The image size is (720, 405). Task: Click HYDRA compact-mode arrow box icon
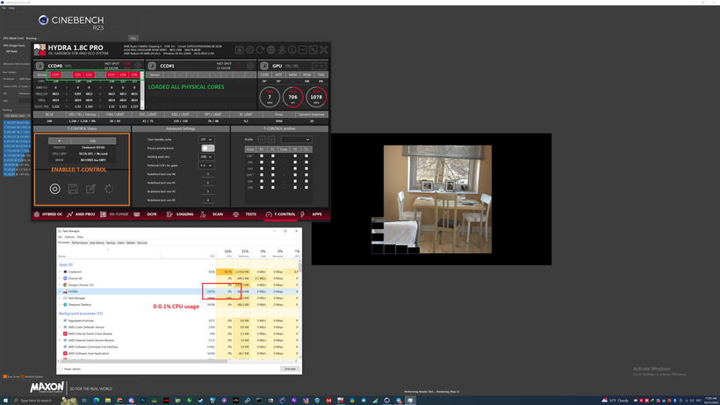(313, 49)
